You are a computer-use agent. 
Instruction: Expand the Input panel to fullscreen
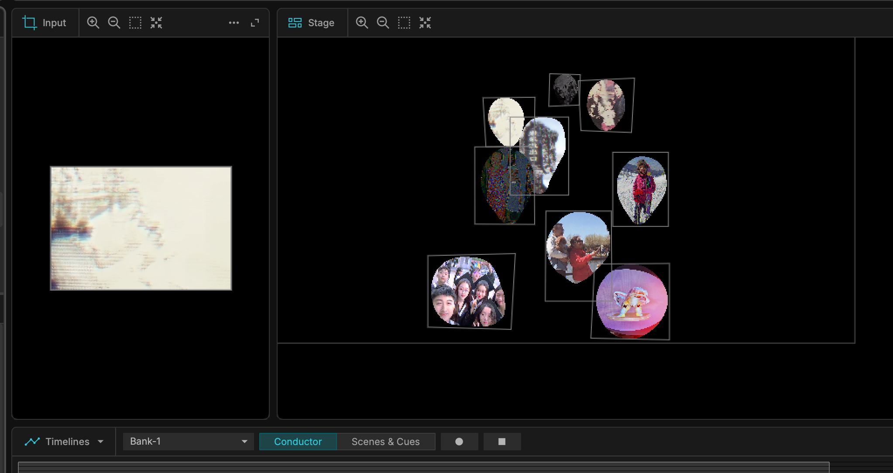[x=255, y=23]
